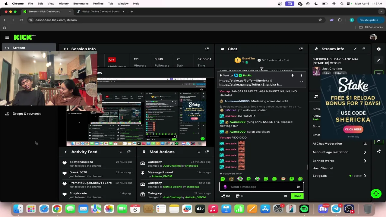Click odettehaspizza follow entry

point(97,164)
